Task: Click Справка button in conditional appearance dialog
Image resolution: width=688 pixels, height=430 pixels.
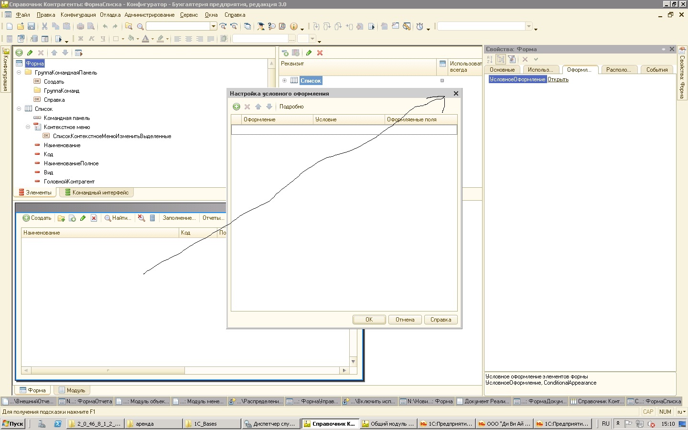Action: [441, 320]
